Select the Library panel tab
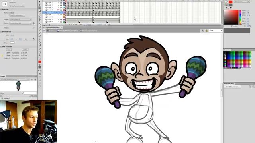The image size is (255, 143). pyautogui.click(x=3, y=76)
